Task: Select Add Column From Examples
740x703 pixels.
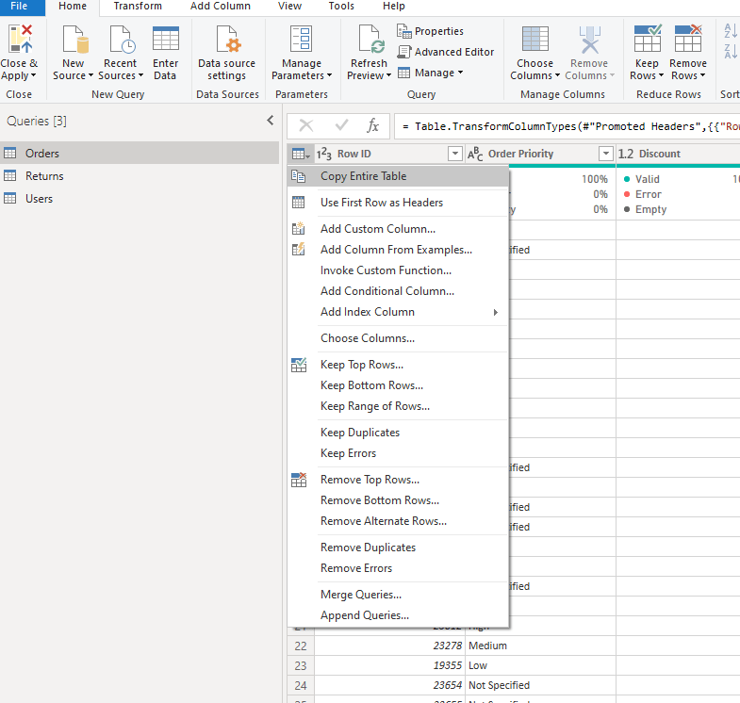Action: coord(398,250)
